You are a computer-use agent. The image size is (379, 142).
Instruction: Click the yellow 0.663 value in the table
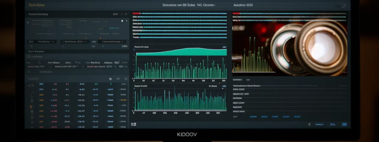point(123,100)
